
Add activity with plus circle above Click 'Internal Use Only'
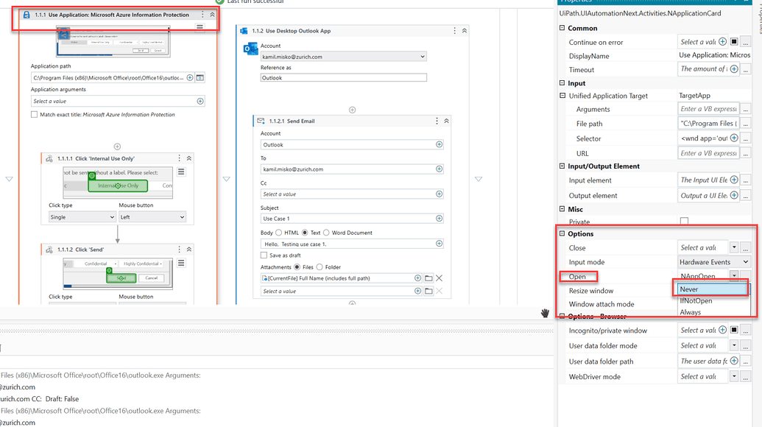[117, 147]
